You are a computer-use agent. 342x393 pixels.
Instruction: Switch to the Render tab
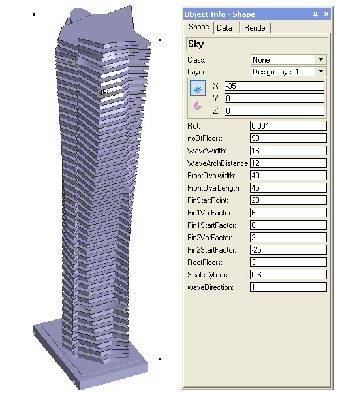[x=256, y=28]
